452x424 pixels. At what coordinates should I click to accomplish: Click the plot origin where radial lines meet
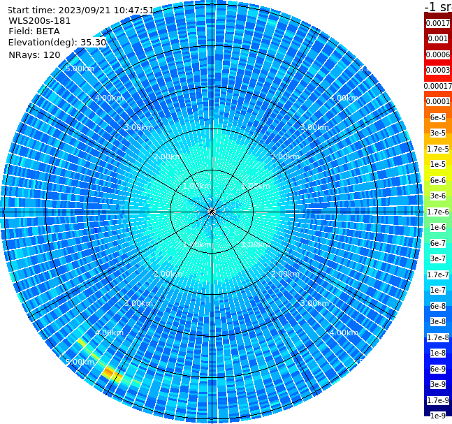tap(212, 212)
